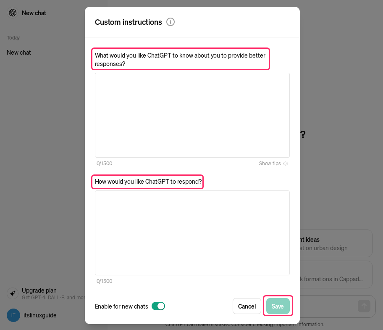Viewport: 383px width, 330px height.
Task: Click Show tips link
Action: pos(270,164)
